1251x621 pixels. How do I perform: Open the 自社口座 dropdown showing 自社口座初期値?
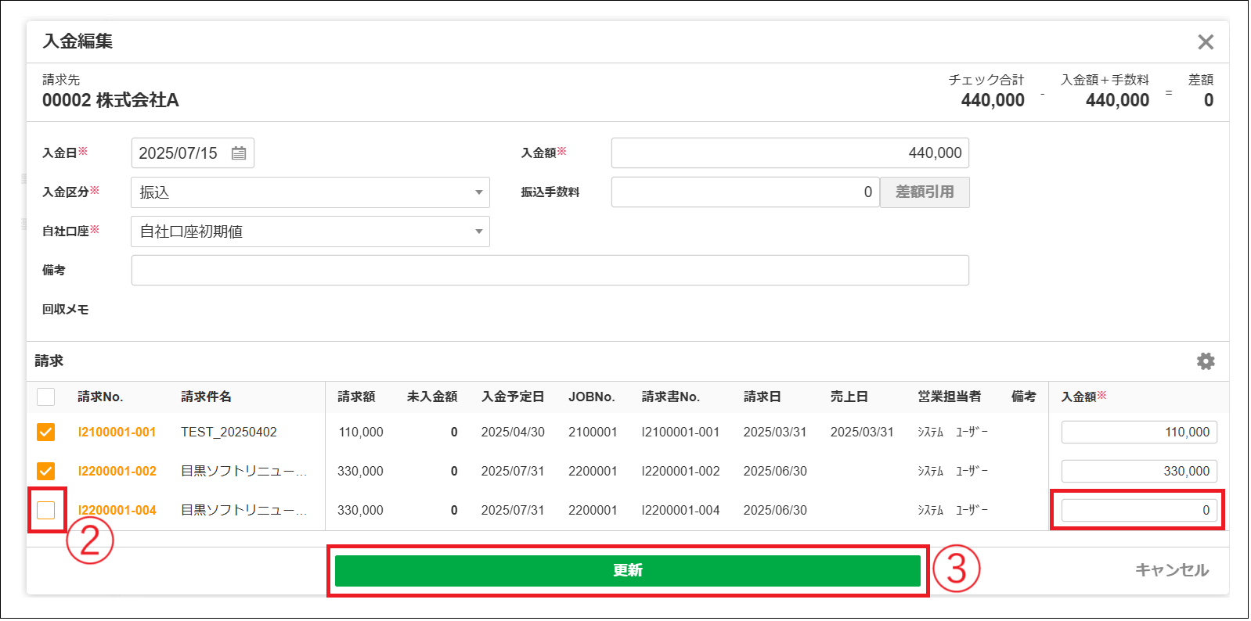(x=310, y=232)
